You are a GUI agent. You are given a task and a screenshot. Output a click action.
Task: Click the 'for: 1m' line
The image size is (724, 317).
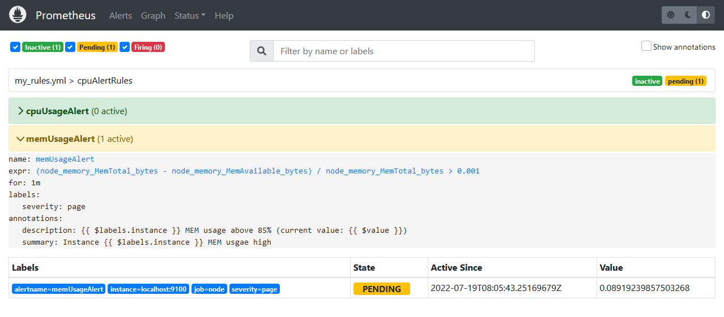[24, 183]
